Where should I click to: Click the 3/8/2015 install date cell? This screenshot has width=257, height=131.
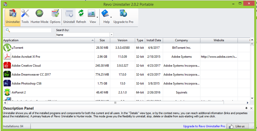[x=154, y=84]
